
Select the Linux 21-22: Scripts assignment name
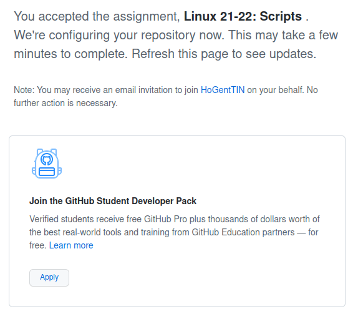[243, 16]
